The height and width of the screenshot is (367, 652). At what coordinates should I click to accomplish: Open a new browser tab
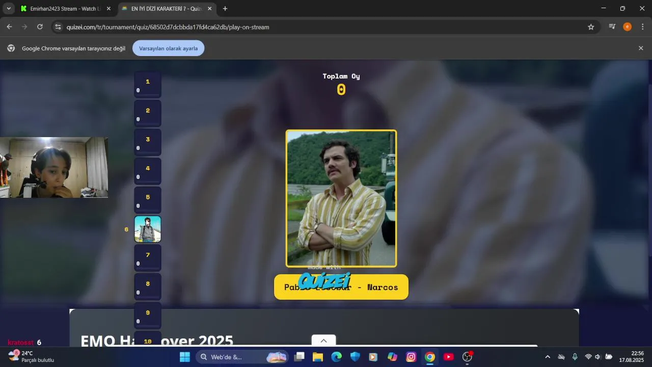pos(225,9)
